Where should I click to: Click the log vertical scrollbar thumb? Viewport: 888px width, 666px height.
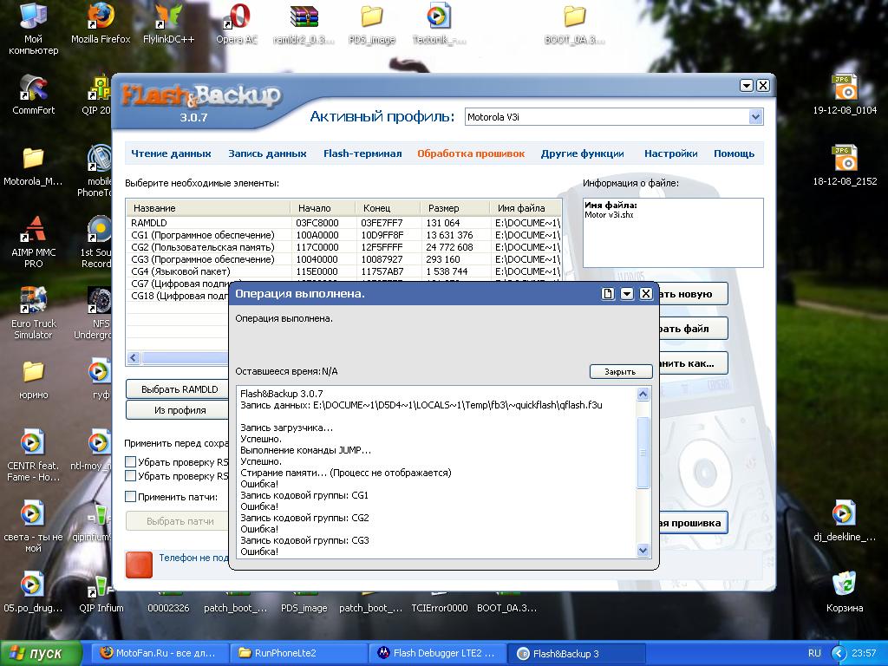[643, 453]
